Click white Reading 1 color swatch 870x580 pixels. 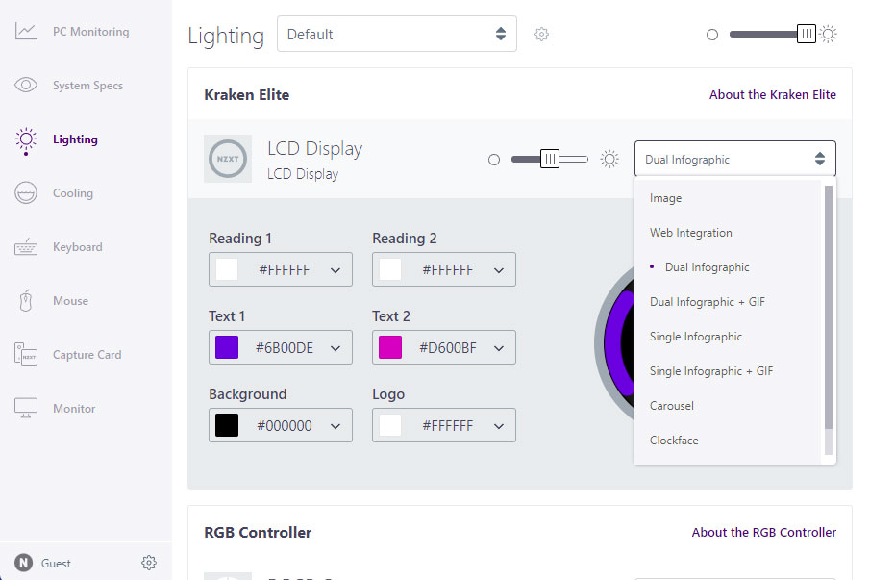[227, 269]
